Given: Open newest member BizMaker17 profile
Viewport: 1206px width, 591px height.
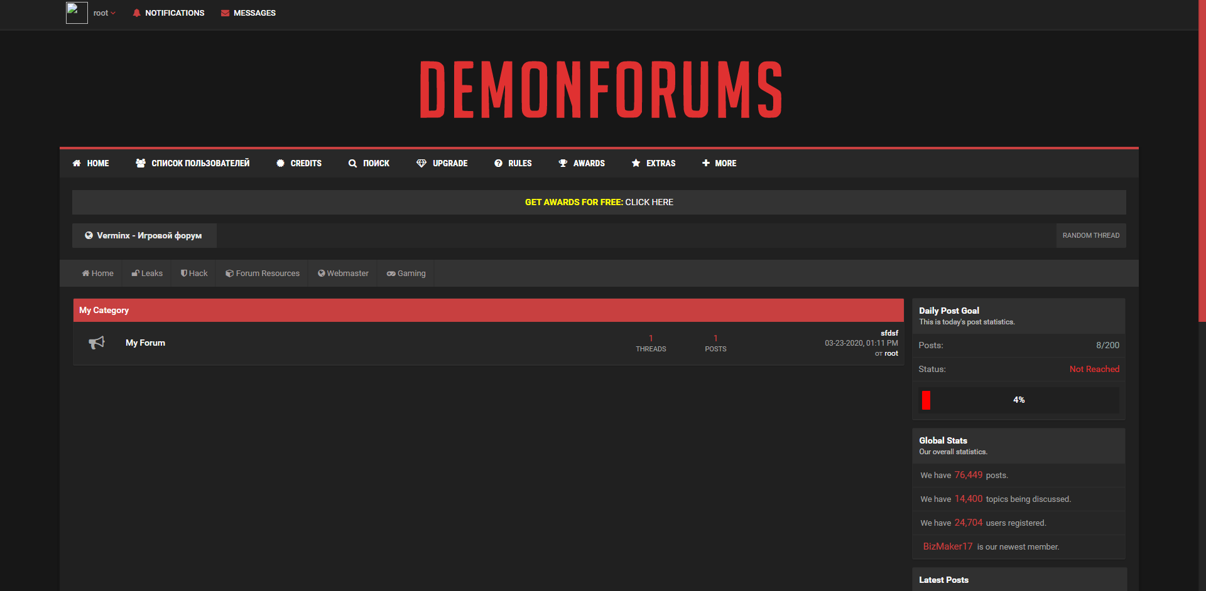Looking at the screenshot, I should point(947,546).
